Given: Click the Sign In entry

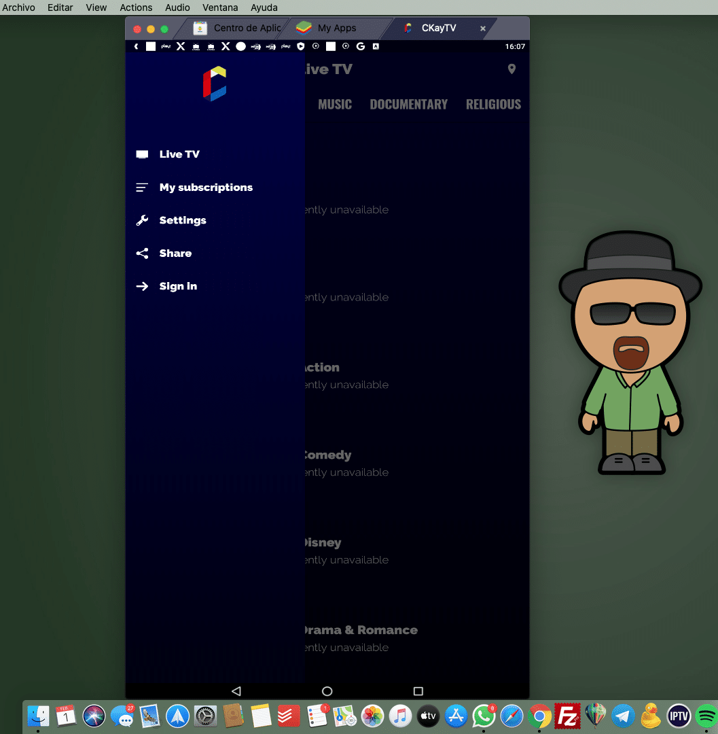Looking at the screenshot, I should [178, 285].
